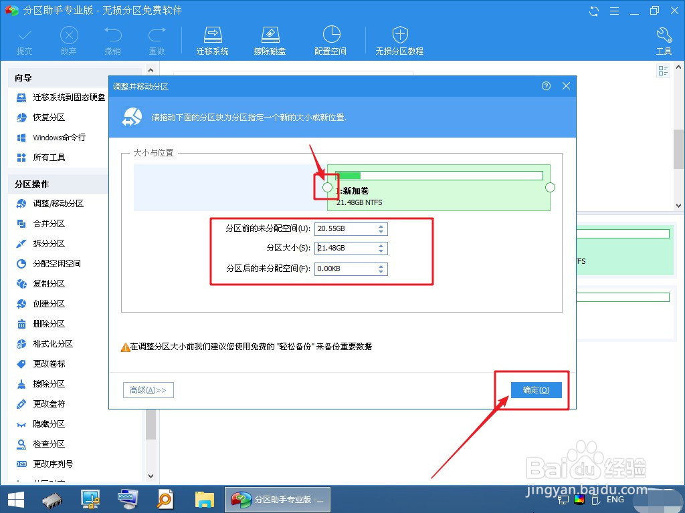Choose 格式化分区 operation

pos(45,344)
